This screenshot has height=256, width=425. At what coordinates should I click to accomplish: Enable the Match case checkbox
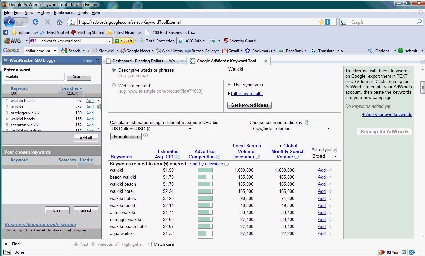point(150,244)
